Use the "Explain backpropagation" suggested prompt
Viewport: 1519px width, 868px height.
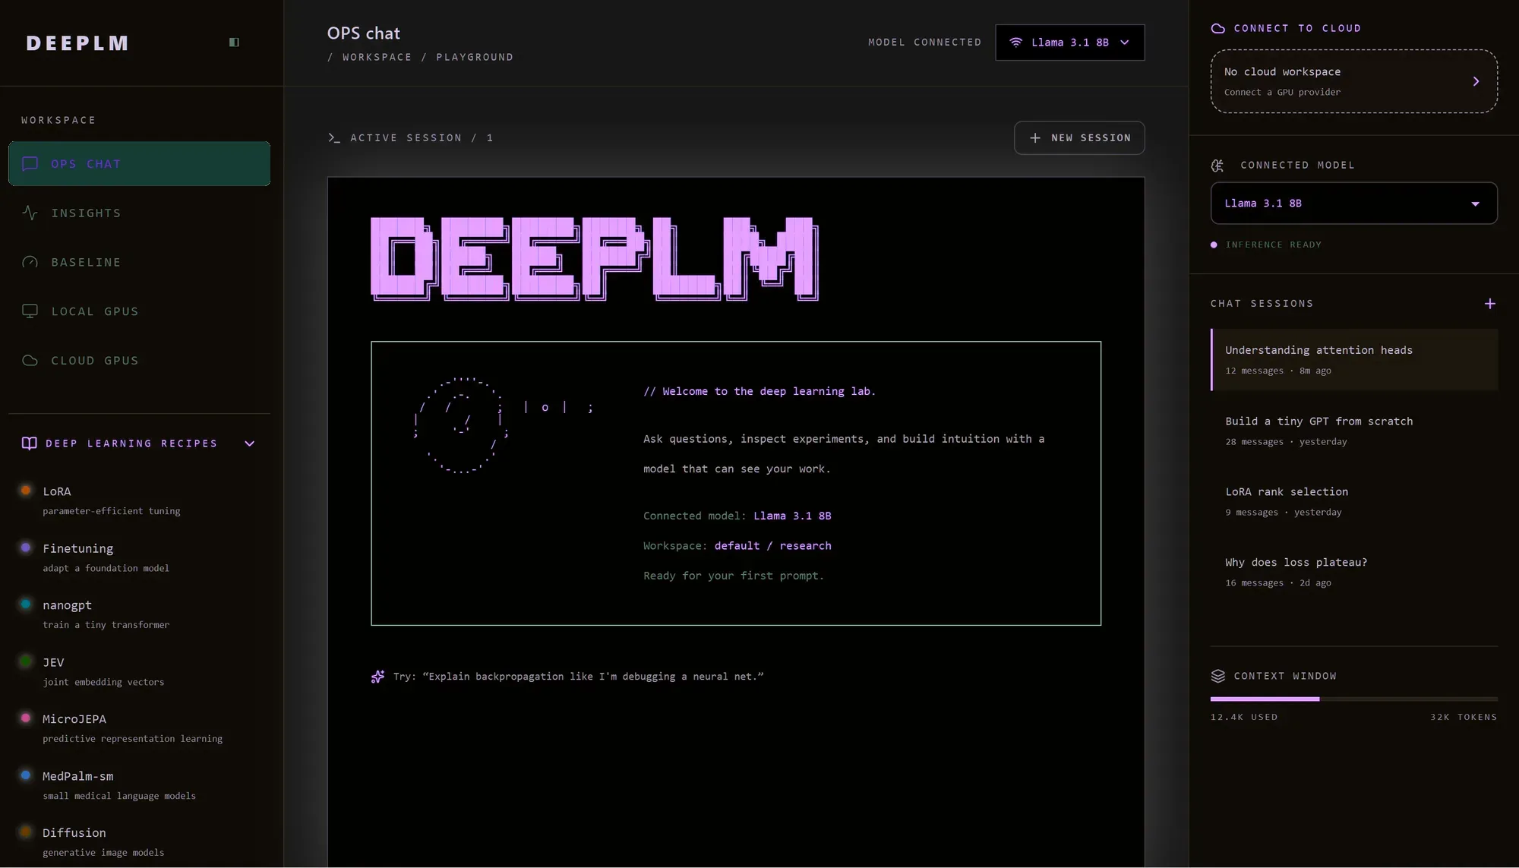[578, 677]
